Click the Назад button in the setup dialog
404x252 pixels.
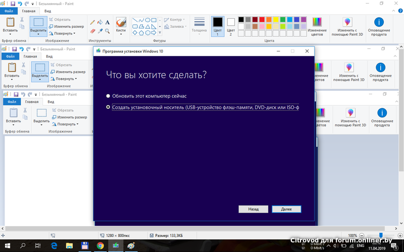(x=254, y=209)
